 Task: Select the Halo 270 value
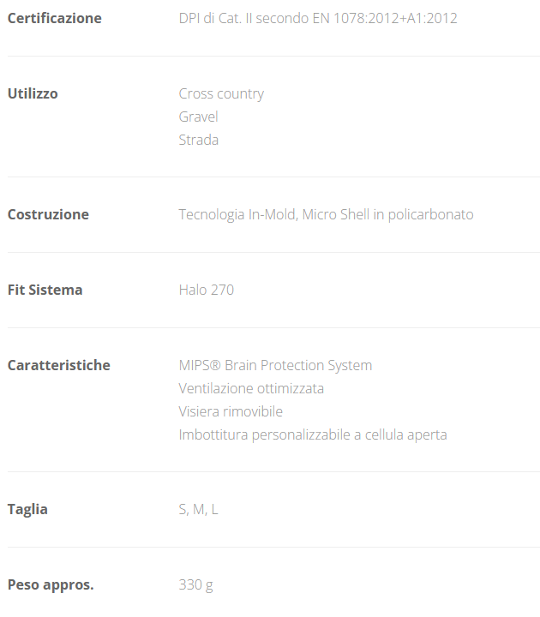coord(206,290)
